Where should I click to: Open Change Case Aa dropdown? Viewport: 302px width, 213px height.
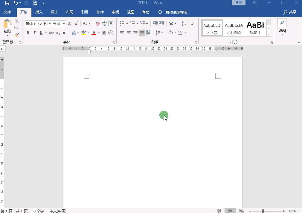click(x=86, y=24)
